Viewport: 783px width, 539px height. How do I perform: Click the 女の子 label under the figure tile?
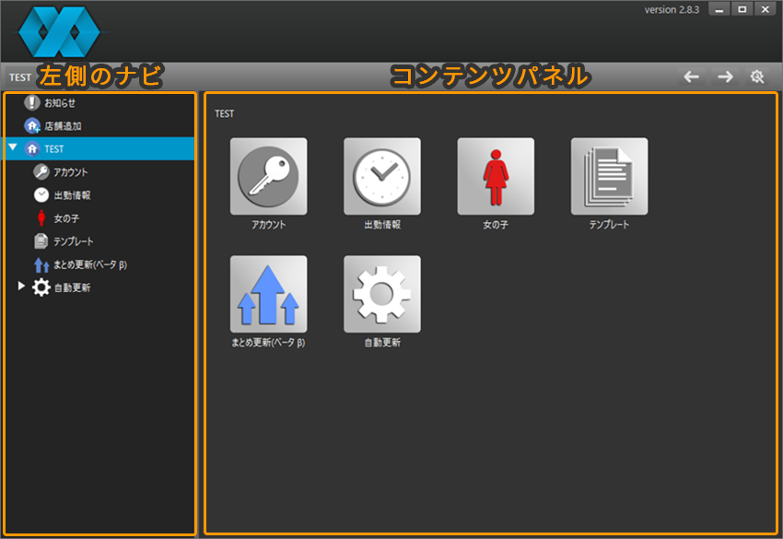496,225
